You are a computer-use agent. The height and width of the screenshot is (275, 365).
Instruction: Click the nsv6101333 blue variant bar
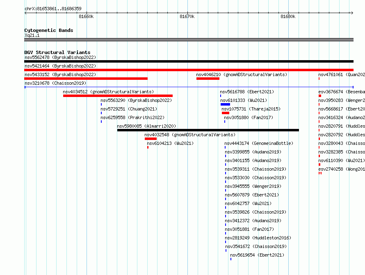tap(225, 104)
